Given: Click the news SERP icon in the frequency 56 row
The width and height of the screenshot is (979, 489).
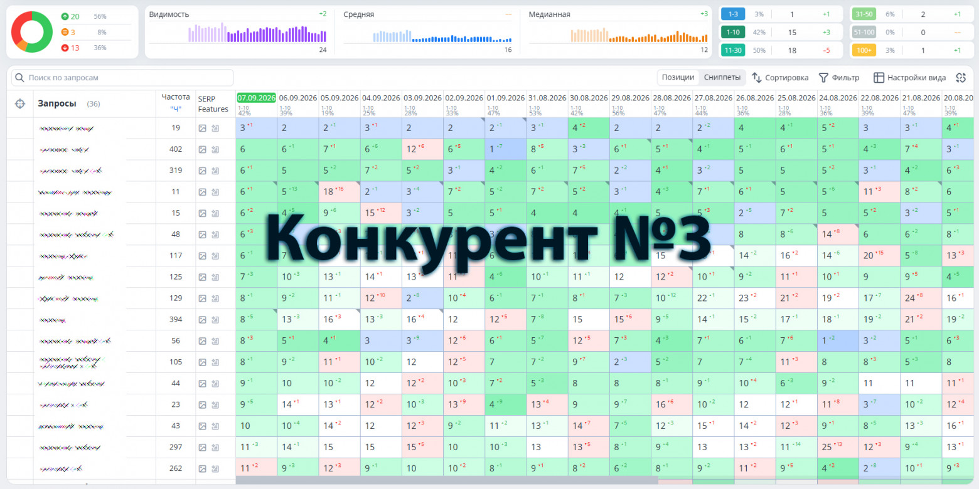Looking at the screenshot, I should (215, 341).
